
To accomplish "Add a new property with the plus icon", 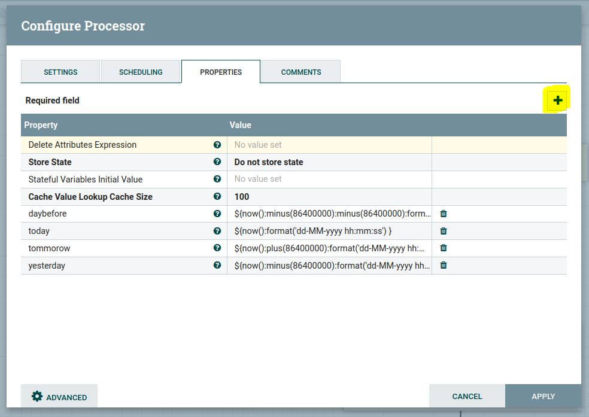I will click(x=557, y=99).
